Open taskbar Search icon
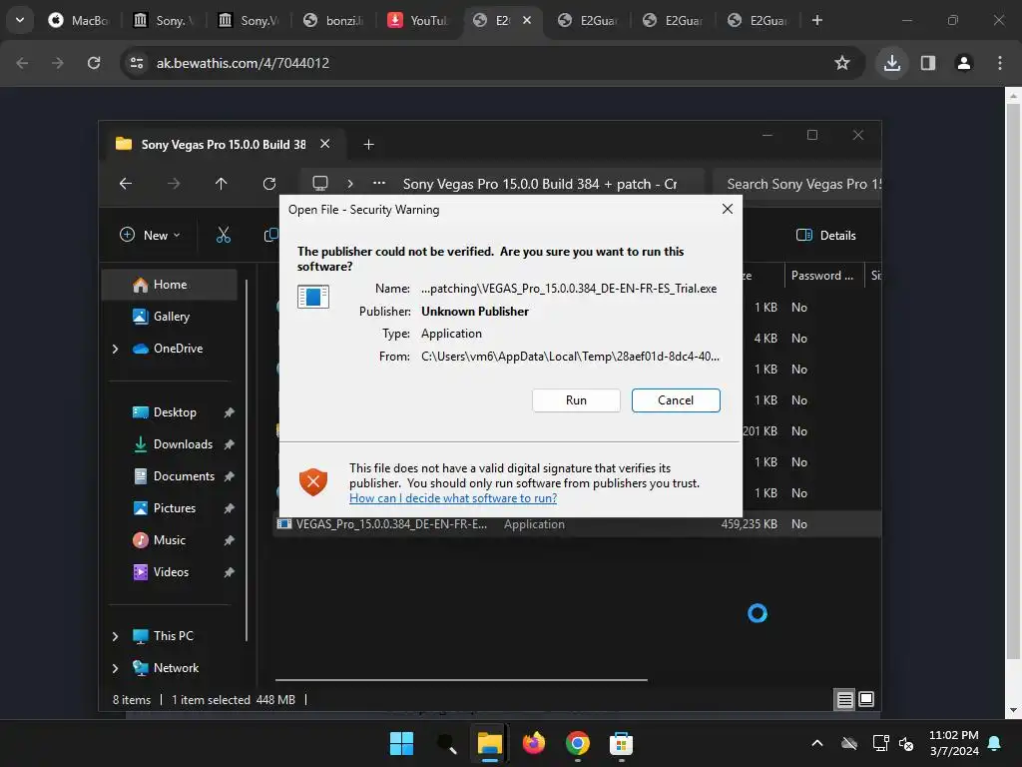This screenshot has height=767, width=1022. [x=446, y=743]
